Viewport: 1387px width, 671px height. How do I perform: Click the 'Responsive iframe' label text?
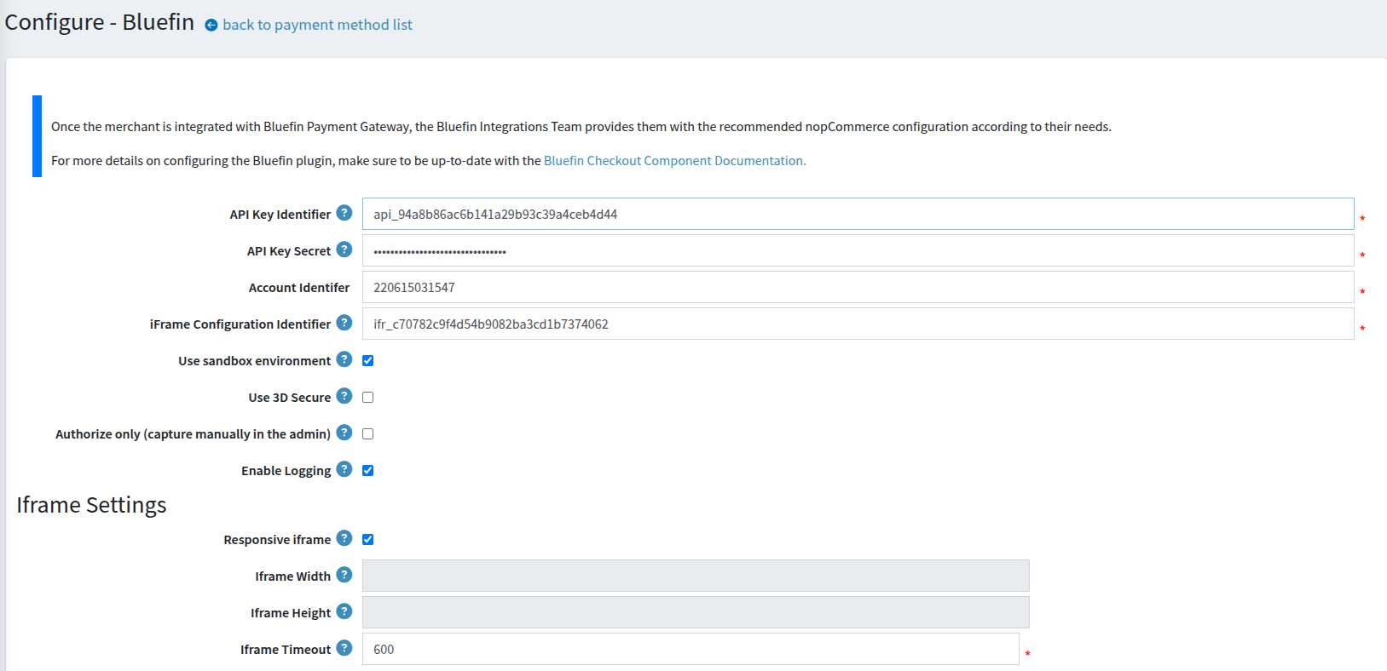pos(277,540)
